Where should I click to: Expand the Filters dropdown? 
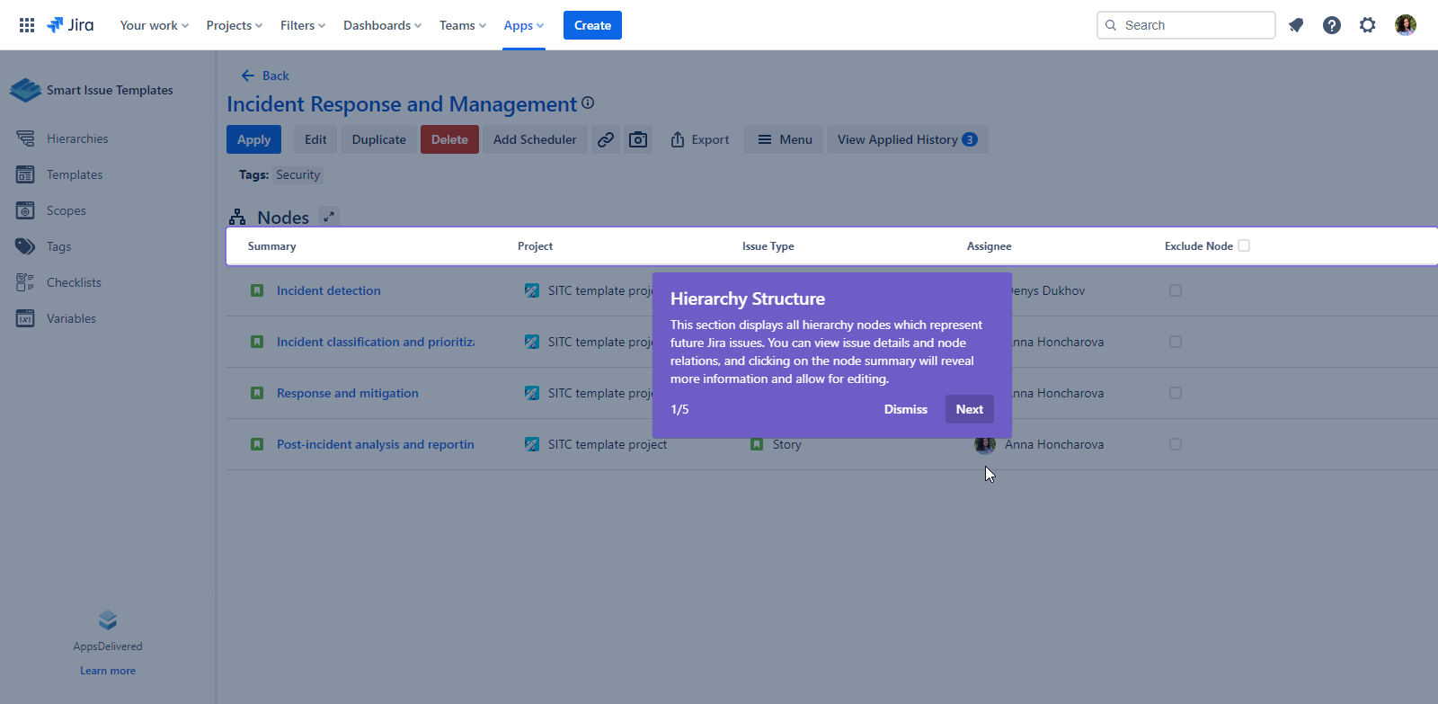pos(303,25)
